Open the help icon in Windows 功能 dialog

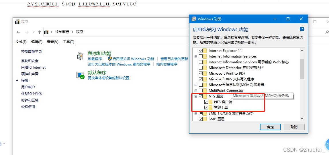coord(302,29)
